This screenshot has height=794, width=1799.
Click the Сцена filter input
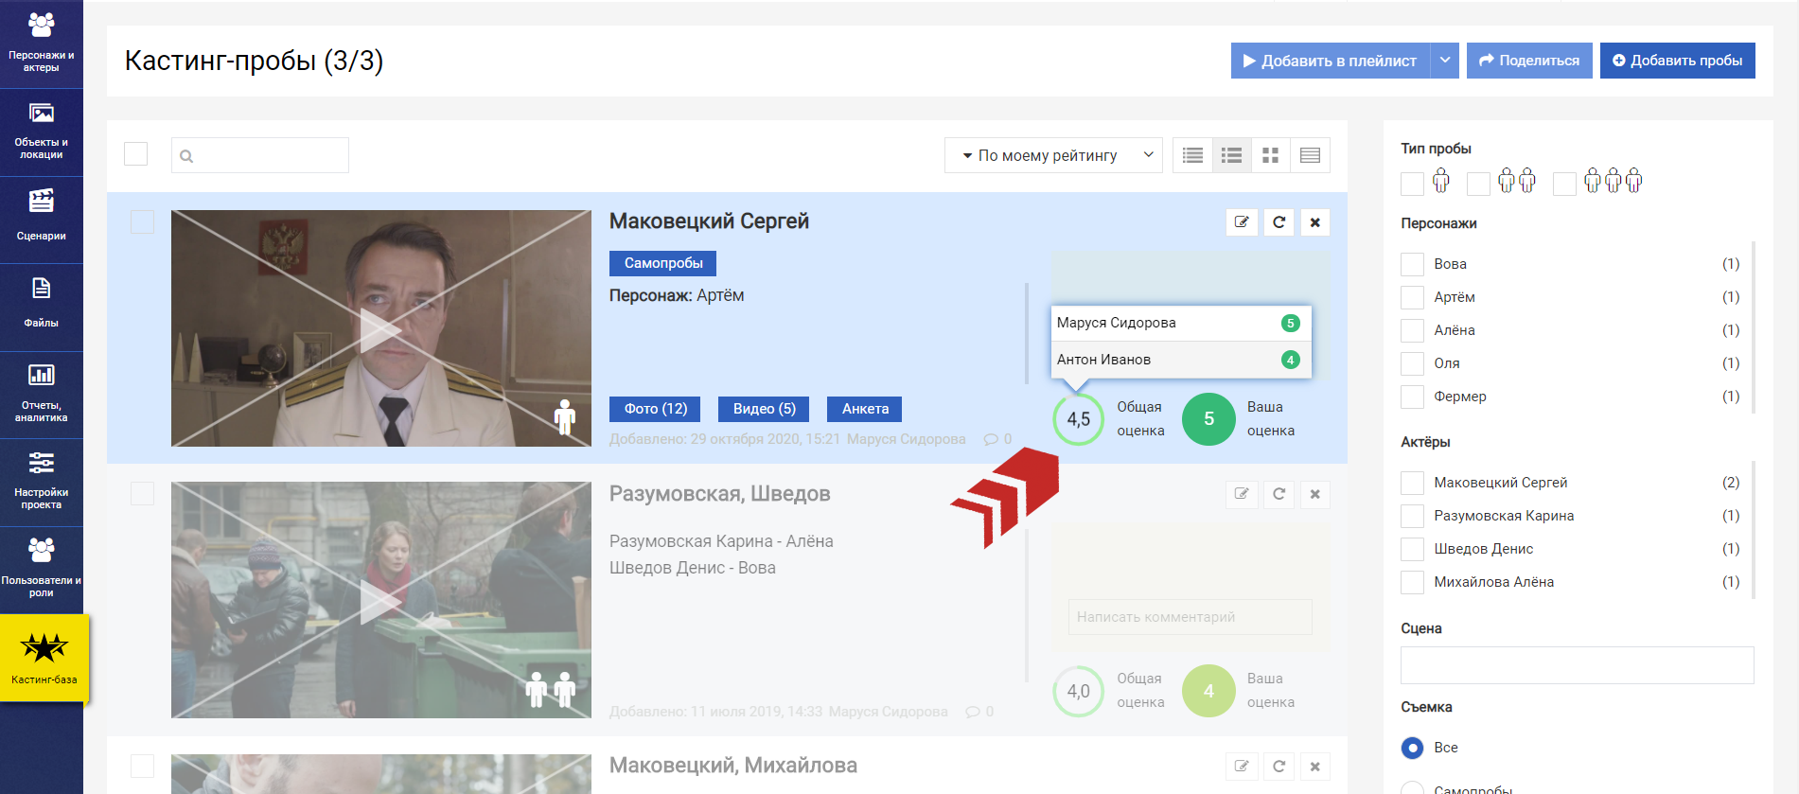[x=1577, y=665]
